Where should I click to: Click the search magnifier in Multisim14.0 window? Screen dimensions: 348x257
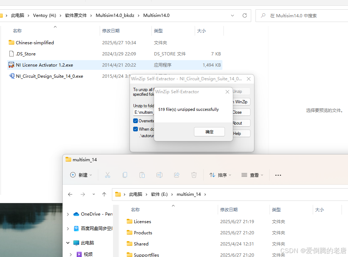click(x=263, y=15)
